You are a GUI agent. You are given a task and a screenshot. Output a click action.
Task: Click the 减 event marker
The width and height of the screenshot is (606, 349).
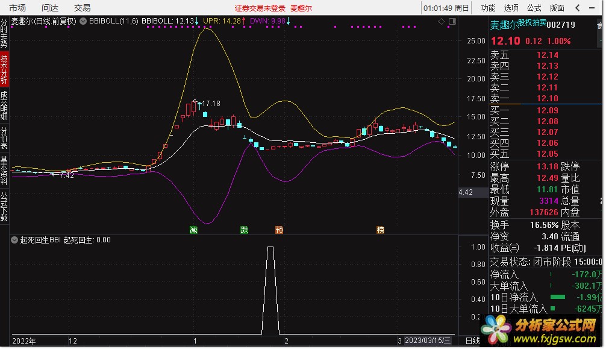click(193, 230)
